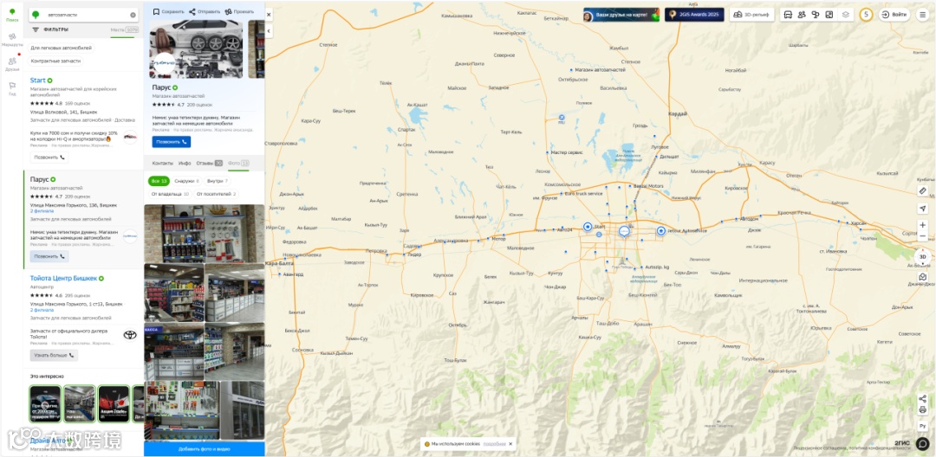The width and height of the screenshot is (936, 457).
Task: Toggle the public transport layer icon
Action: click(x=787, y=15)
